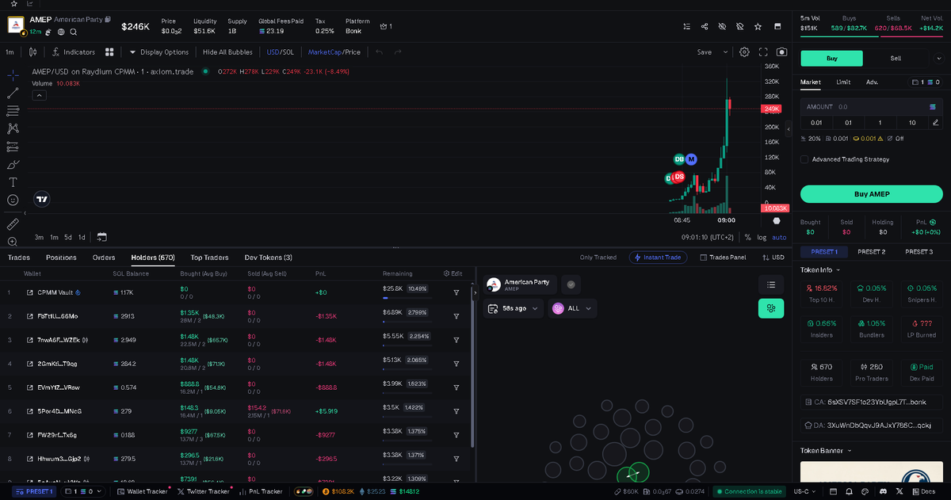Select PRESET 2 tab
The image size is (951, 500).
871,252
